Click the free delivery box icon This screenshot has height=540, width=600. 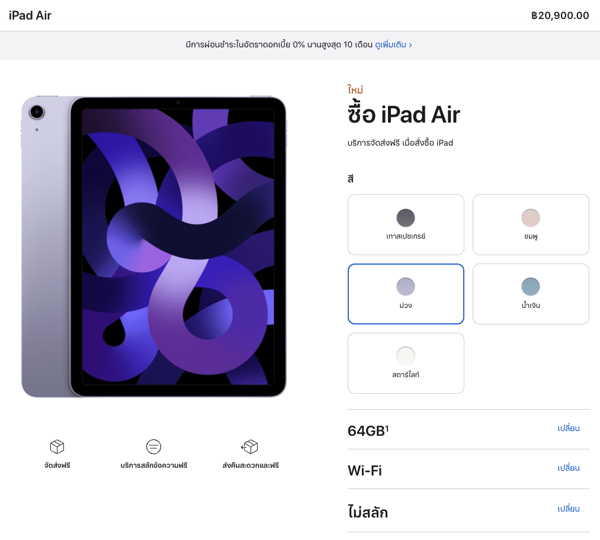point(57,446)
